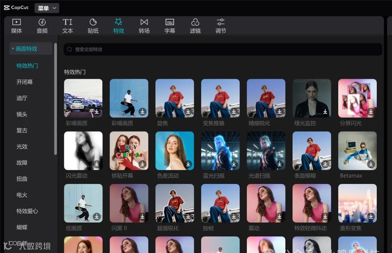Preview the 绿光监控 effect thumbnail
This screenshot has width=392, height=253.
coord(312,98)
